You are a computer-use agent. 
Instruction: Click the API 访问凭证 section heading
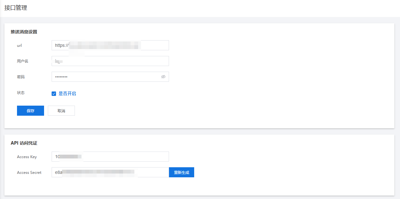[x=24, y=143]
